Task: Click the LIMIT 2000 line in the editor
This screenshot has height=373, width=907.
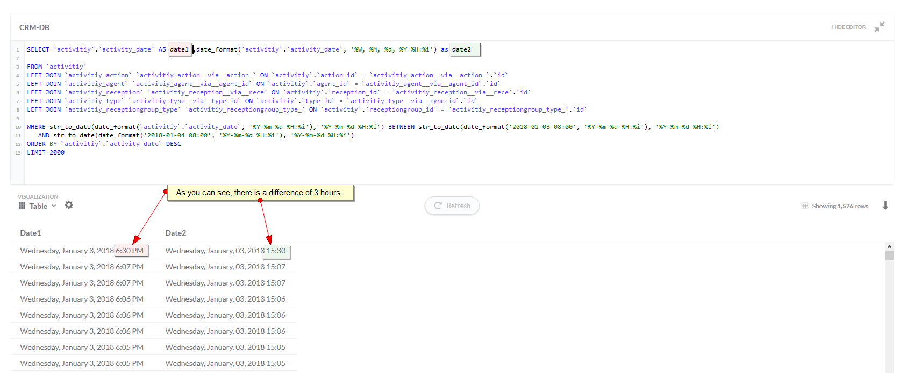Action: (46, 152)
